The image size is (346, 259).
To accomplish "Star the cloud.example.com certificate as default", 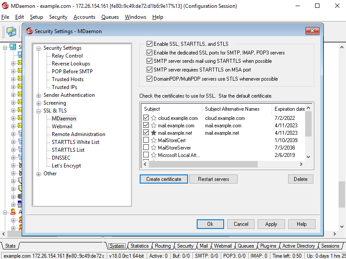I will tap(153, 118).
